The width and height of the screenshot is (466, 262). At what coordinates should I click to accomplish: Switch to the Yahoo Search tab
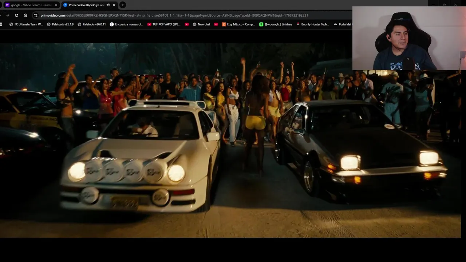pos(31,5)
